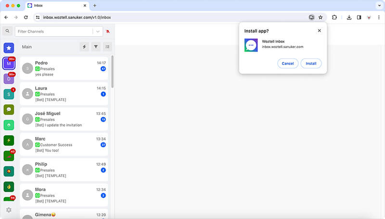The width and height of the screenshot is (385, 219).
Task: Go back to previous page
Action: 6,17
